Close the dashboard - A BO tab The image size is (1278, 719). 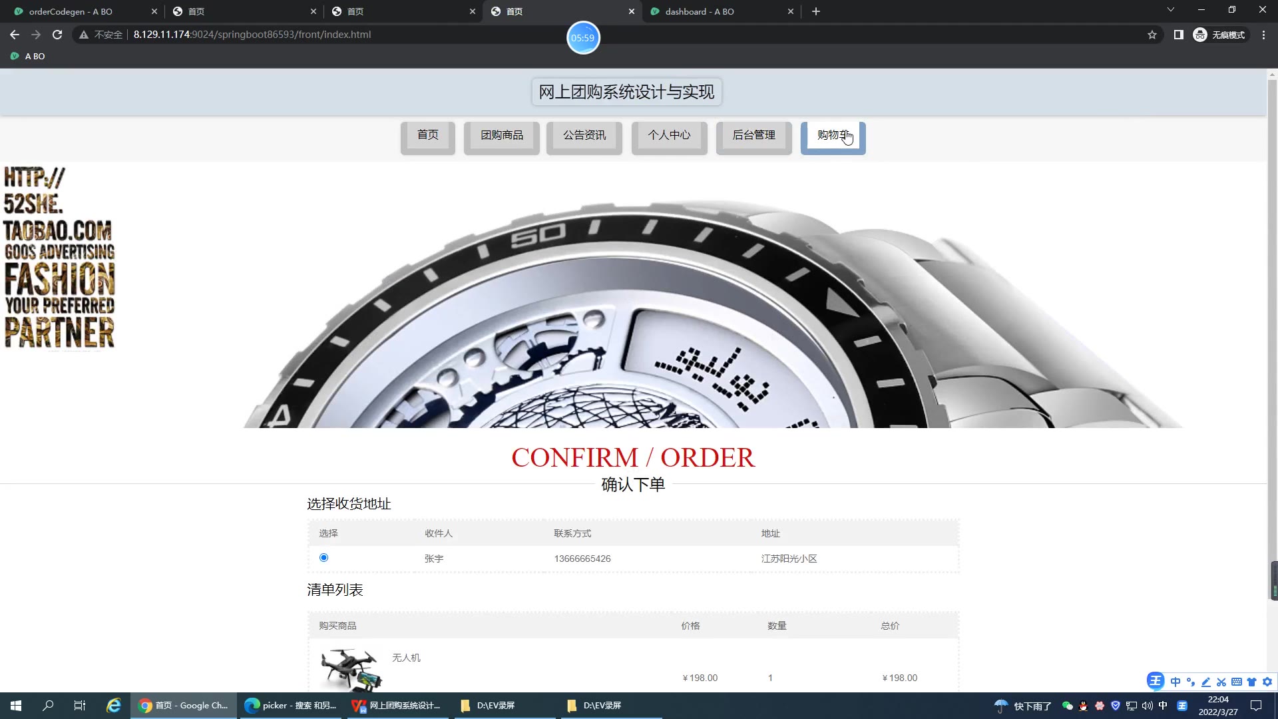point(791,11)
